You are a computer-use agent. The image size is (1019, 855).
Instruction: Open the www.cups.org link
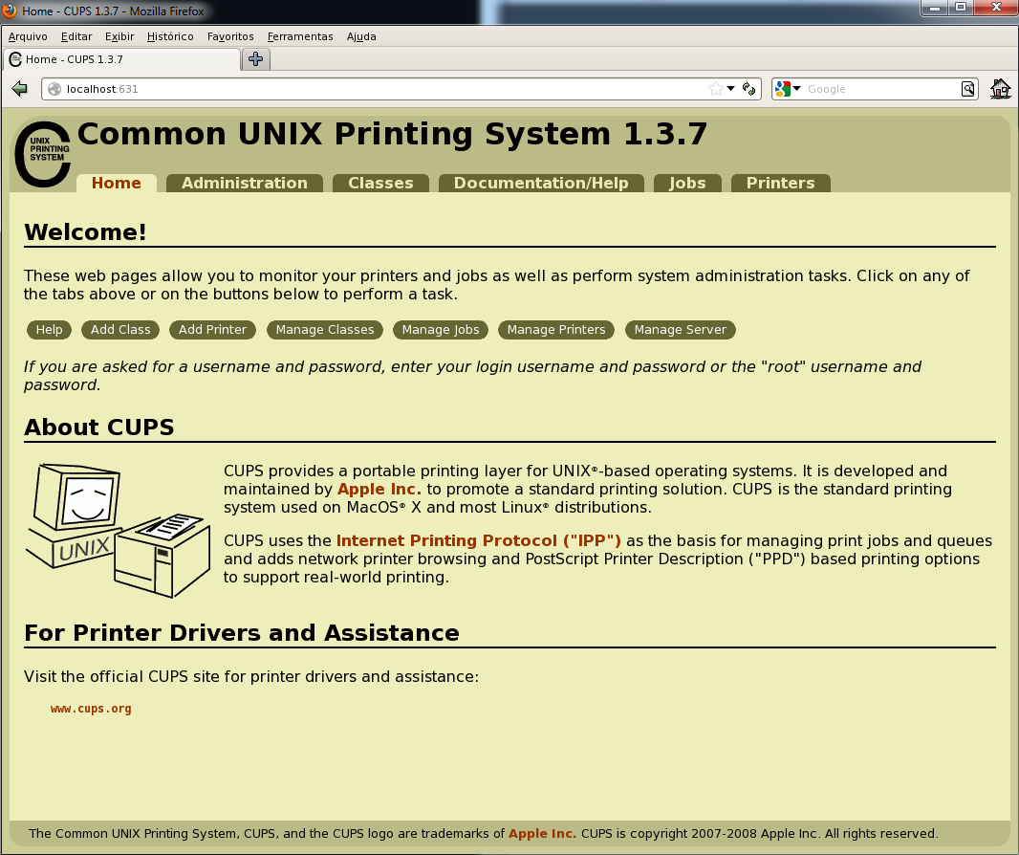[x=90, y=708]
